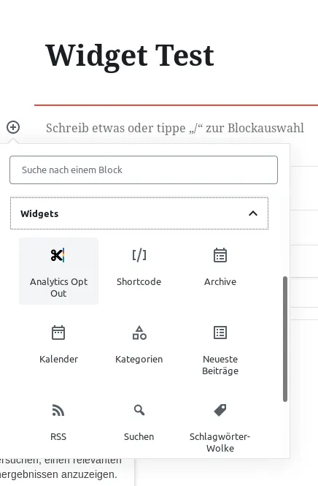
Task: Select the RSS feed block icon
Action: click(58, 410)
